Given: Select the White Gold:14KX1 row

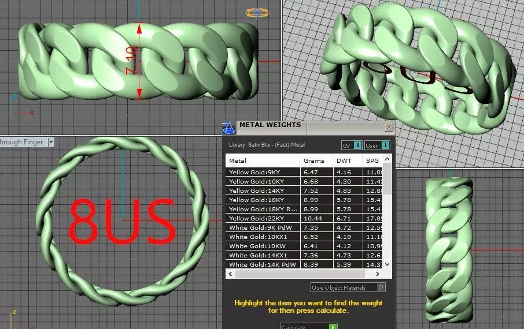Looking at the screenshot, I should pos(304,255).
